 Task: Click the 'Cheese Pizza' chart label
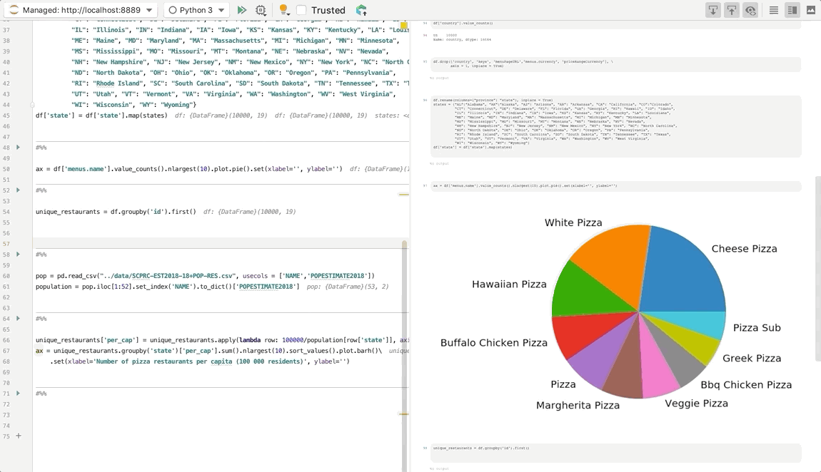[x=744, y=249]
